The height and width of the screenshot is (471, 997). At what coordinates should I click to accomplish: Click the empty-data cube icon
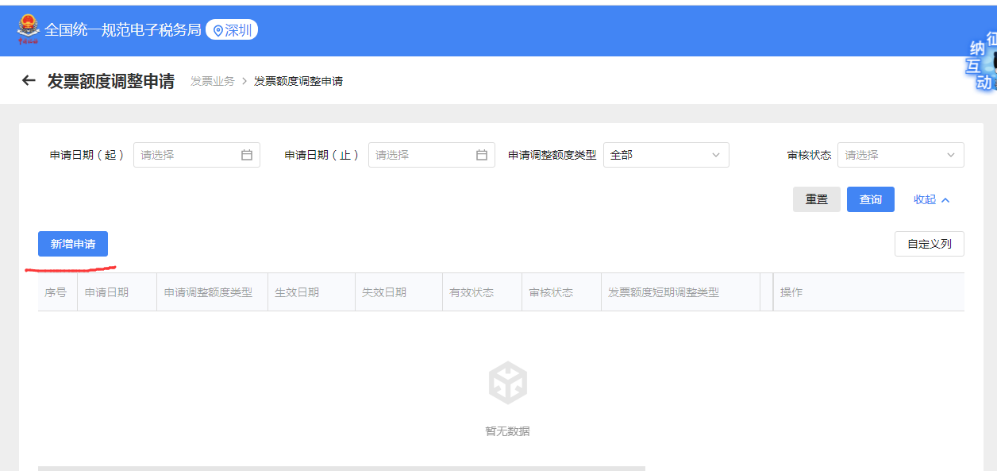click(x=507, y=383)
